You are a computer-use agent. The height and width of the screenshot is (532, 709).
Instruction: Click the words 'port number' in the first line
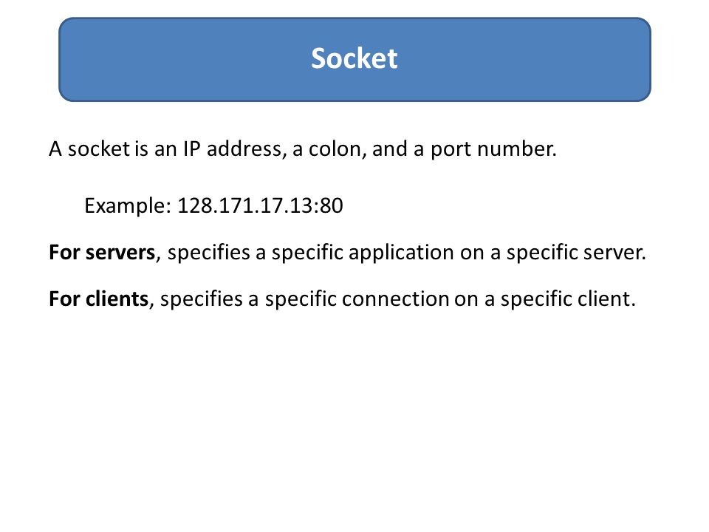point(492,150)
